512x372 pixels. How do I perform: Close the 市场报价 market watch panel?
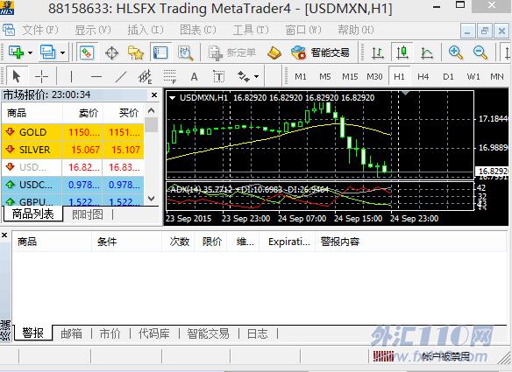coord(154,95)
